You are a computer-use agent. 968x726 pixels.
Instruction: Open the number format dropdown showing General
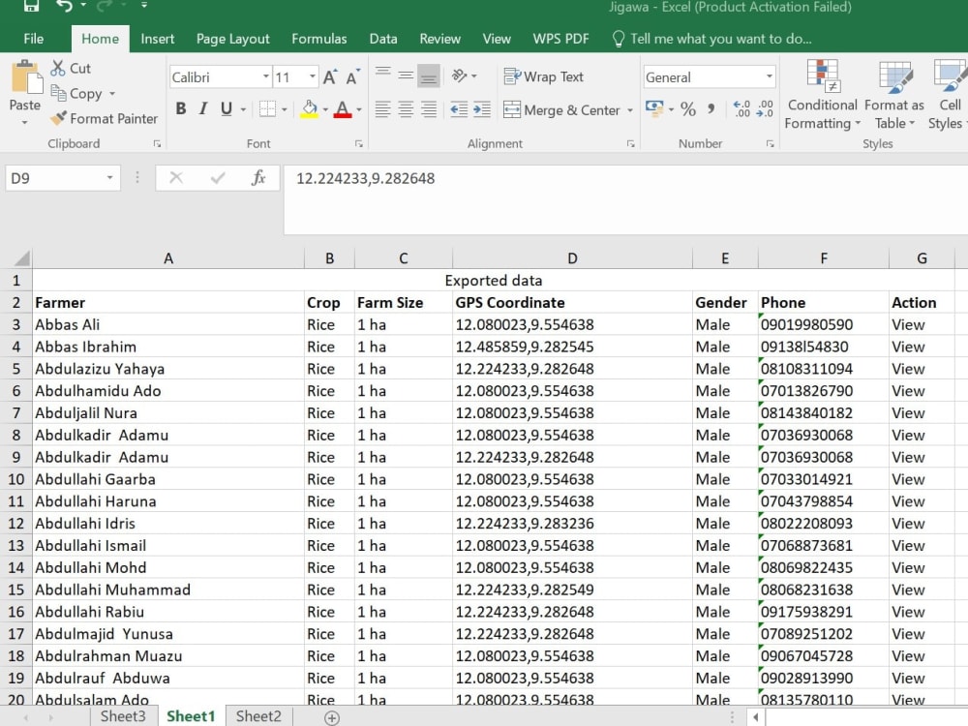771,76
